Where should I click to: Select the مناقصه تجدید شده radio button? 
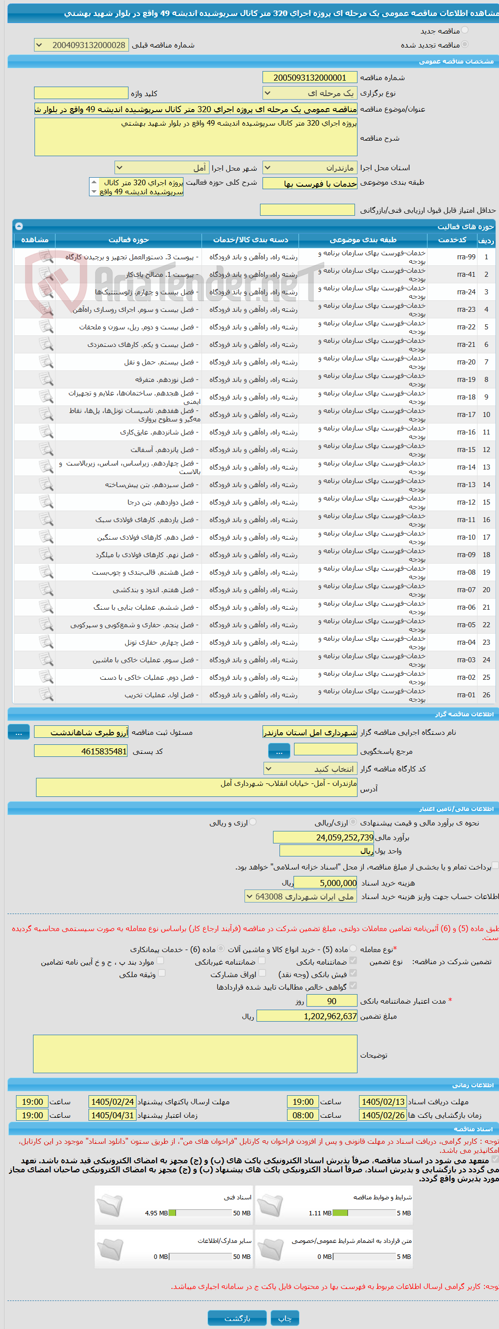[465, 45]
